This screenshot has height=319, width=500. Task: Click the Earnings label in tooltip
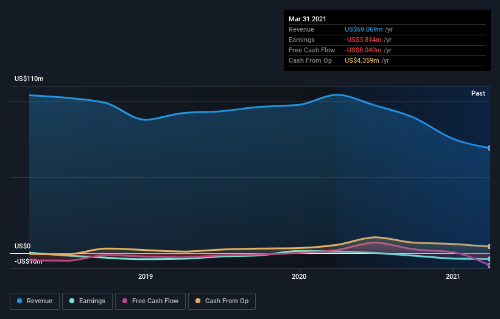point(301,40)
